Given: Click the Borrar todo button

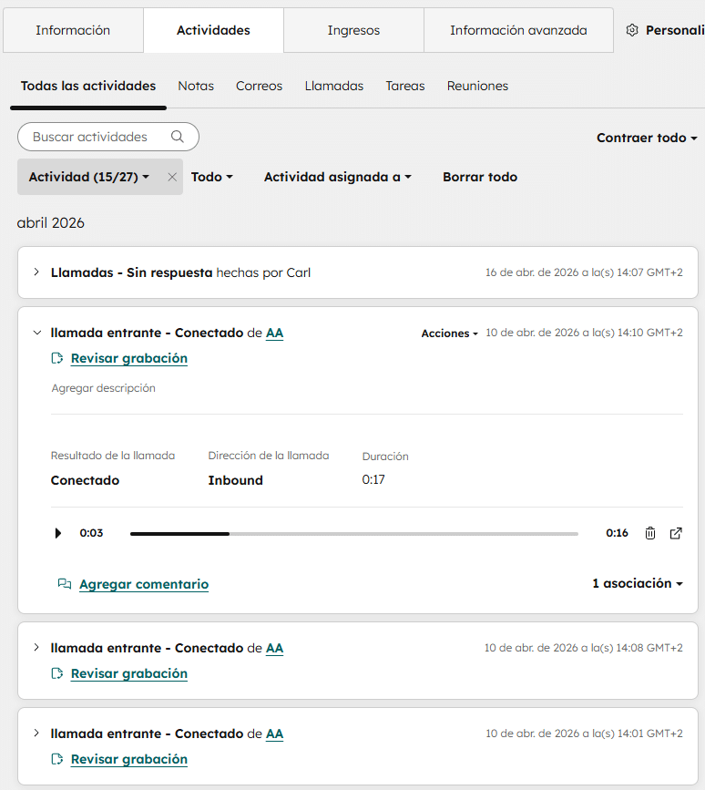Looking at the screenshot, I should (479, 177).
